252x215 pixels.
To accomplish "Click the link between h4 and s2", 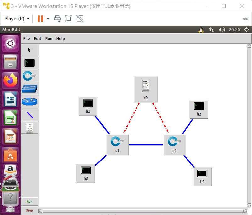I will point(189,161).
